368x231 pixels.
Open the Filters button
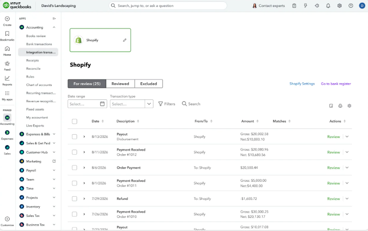click(x=167, y=104)
